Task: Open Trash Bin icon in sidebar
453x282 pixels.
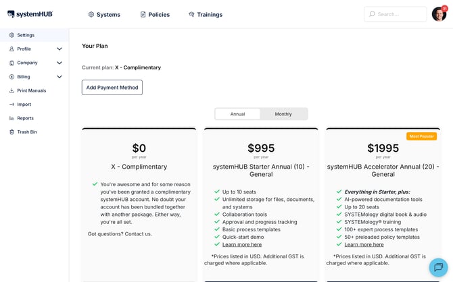Action: point(11,132)
